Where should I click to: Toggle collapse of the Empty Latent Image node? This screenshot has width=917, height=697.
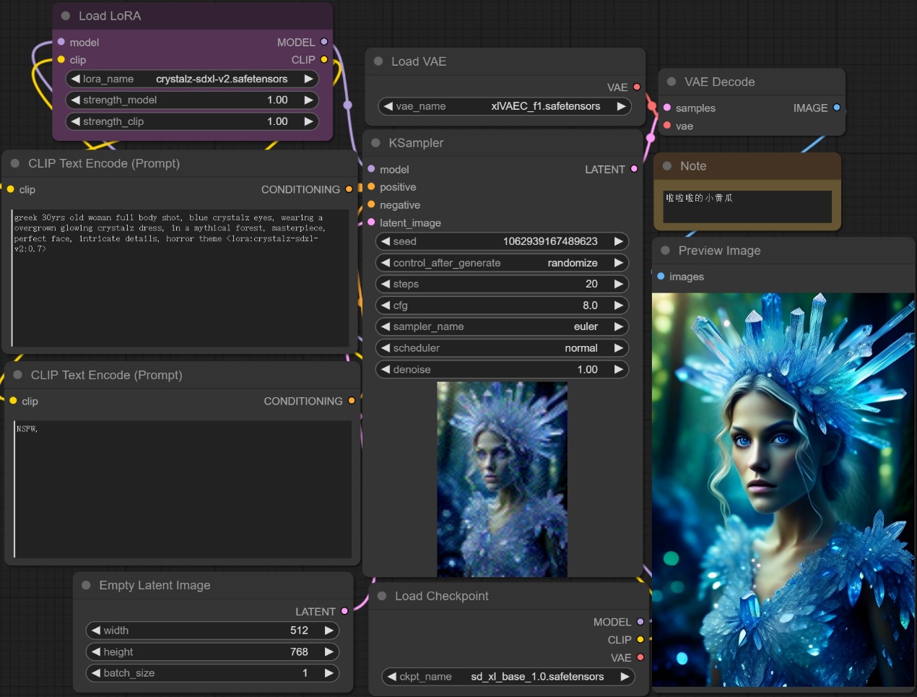(86, 585)
